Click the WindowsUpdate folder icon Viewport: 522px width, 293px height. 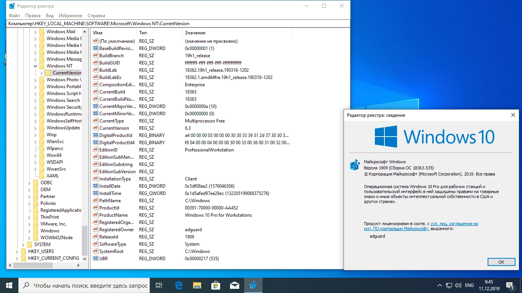42,128
